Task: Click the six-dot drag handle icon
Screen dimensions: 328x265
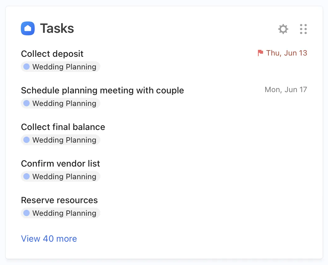Action: [x=303, y=29]
